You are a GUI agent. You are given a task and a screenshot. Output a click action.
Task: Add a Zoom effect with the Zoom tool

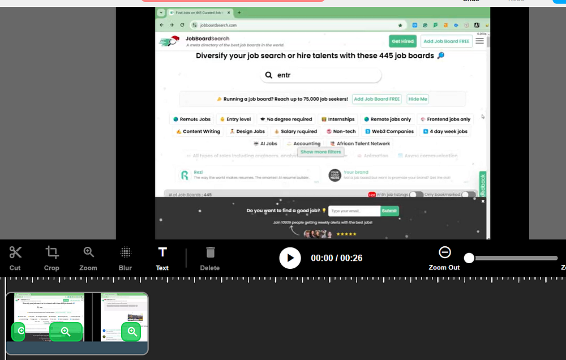[88, 258]
